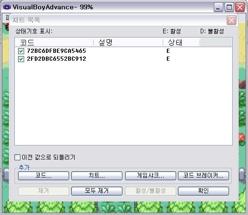Click the E status of 2FD2DBC6552BC912
Viewport: 248px width, 215px height.
pyautogui.click(x=168, y=59)
